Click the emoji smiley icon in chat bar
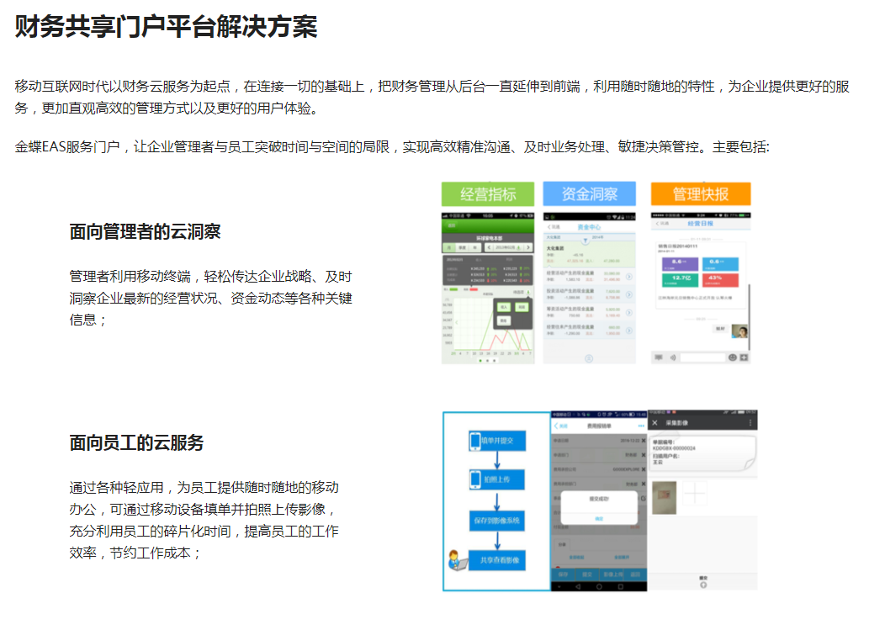The height and width of the screenshot is (635, 869). [733, 357]
